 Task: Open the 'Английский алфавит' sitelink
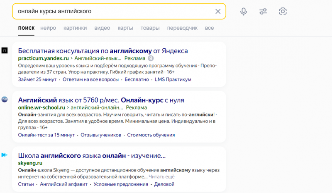point(64,184)
